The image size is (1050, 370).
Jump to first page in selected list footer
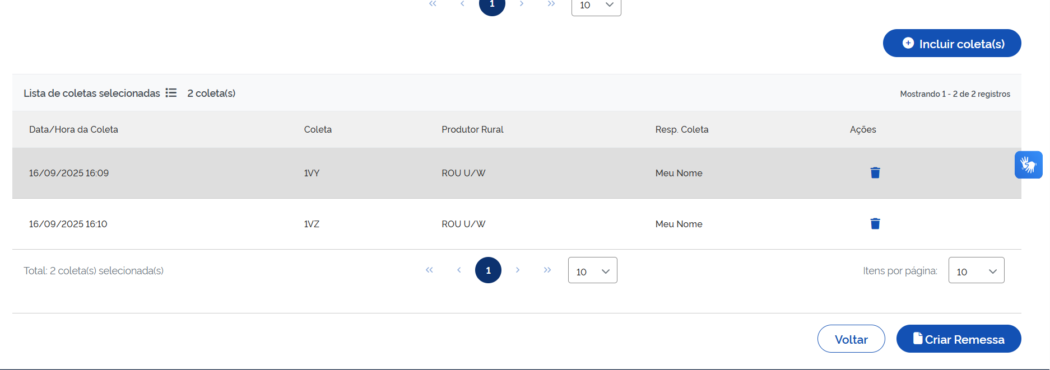click(x=429, y=270)
